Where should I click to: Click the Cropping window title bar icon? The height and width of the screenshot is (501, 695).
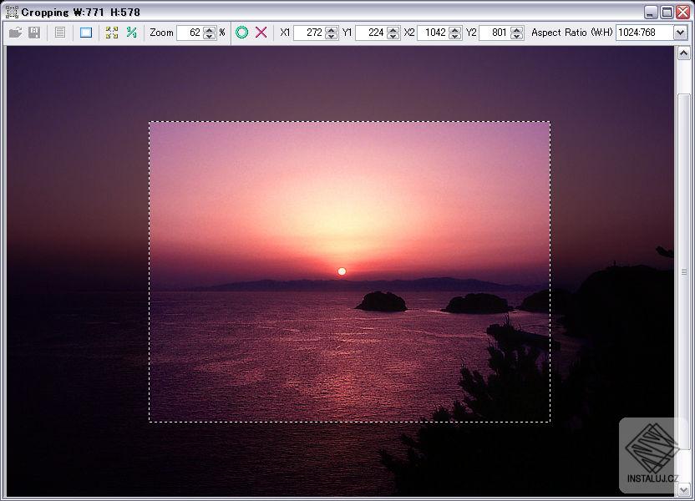(12, 12)
